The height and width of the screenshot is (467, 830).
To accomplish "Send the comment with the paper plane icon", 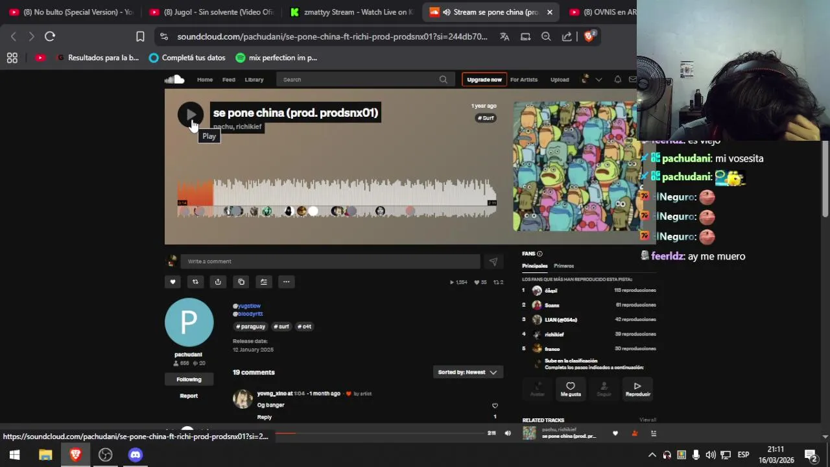I will (493, 261).
